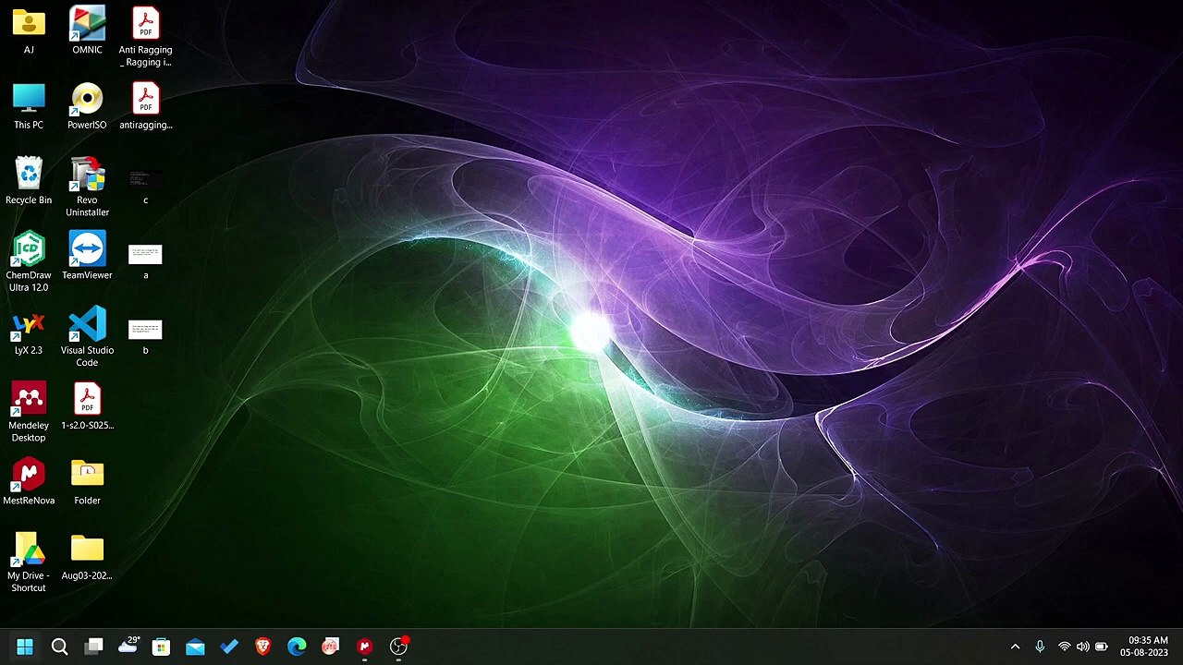Select the 1-s2.0-S025 PDF file icon
This screenshot has height=665, width=1183.
coord(87,399)
